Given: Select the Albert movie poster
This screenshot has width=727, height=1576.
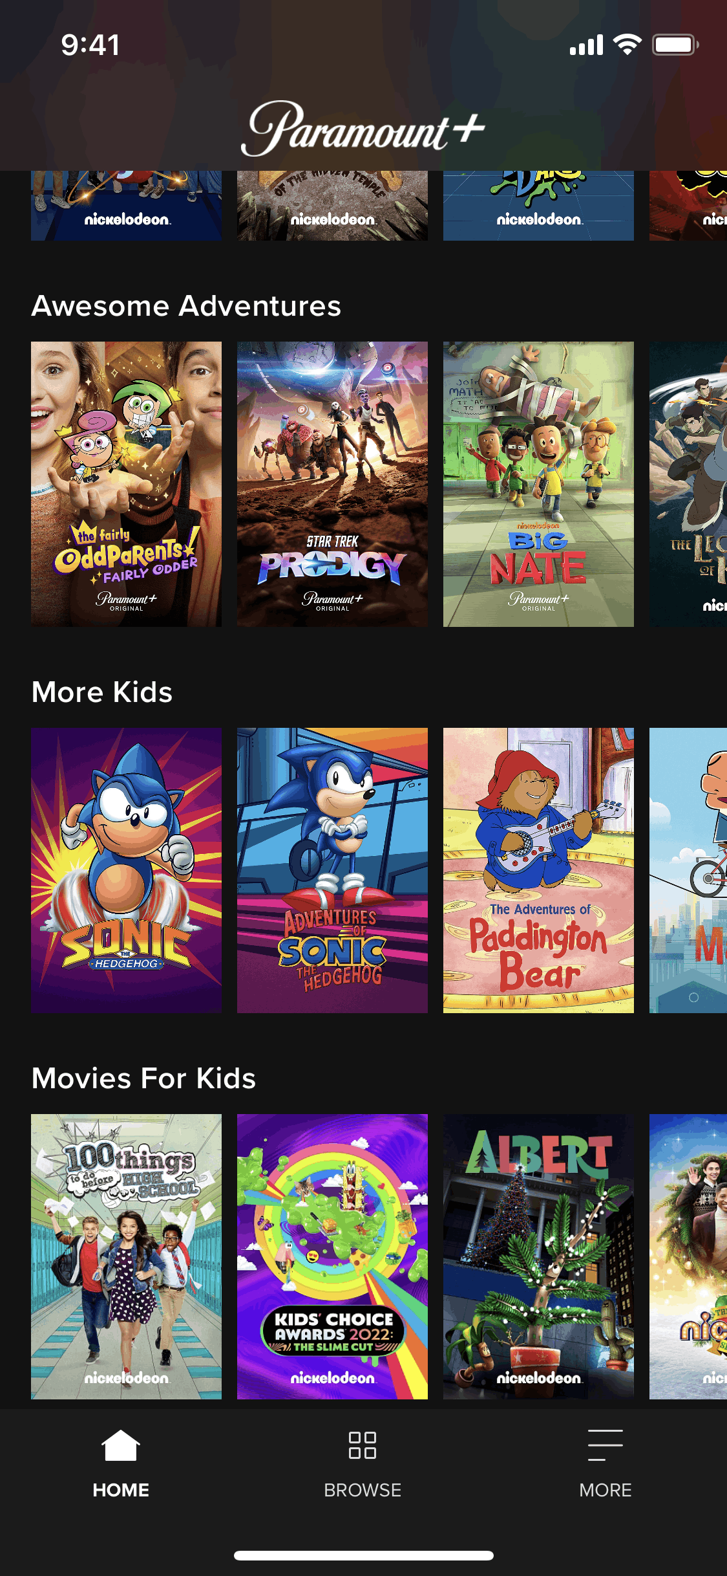Looking at the screenshot, I should [x=538, y=1256].
